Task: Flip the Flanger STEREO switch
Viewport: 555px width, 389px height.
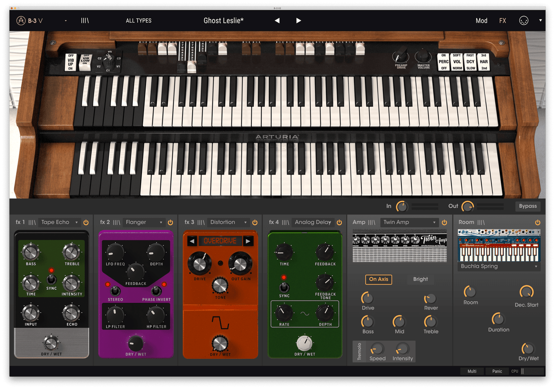Action: coord(115,290)
